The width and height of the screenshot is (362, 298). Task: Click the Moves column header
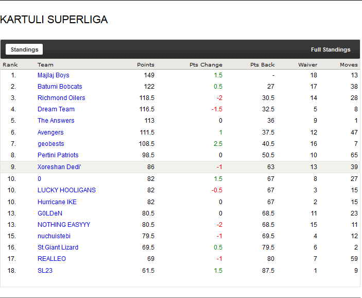click(349, 65)
